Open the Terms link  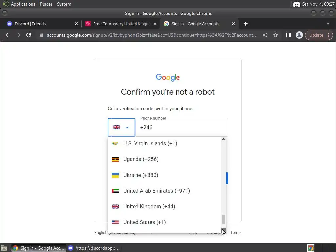coord(236,233)
